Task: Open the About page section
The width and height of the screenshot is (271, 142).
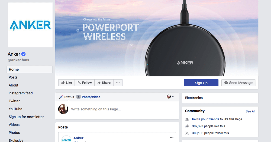Action: coord(14,85)
